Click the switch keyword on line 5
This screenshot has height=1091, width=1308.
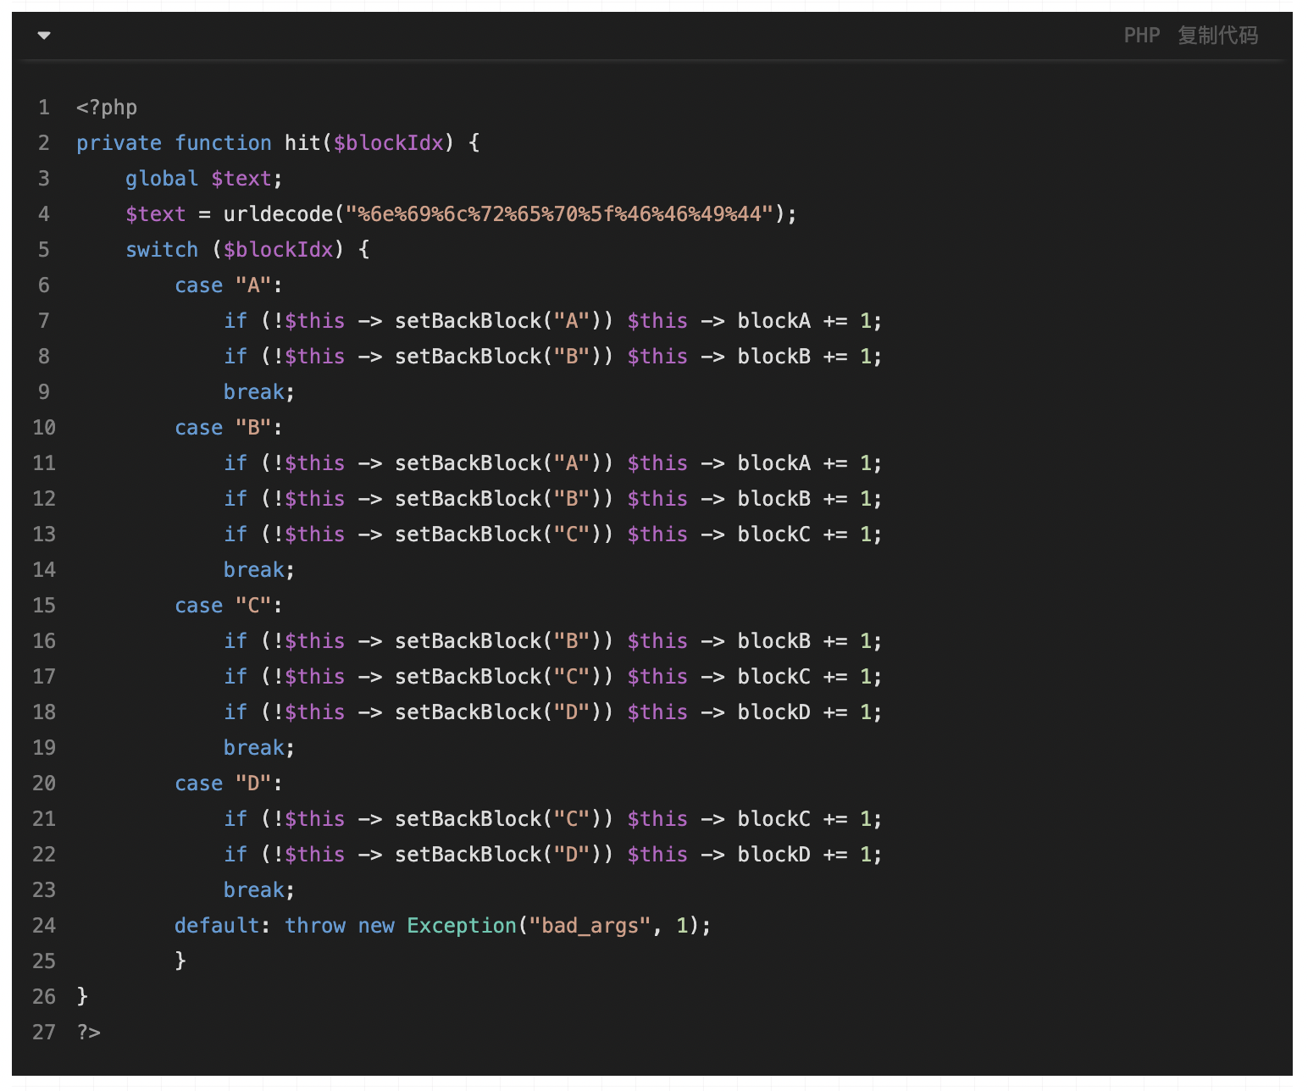coord(162,250)
